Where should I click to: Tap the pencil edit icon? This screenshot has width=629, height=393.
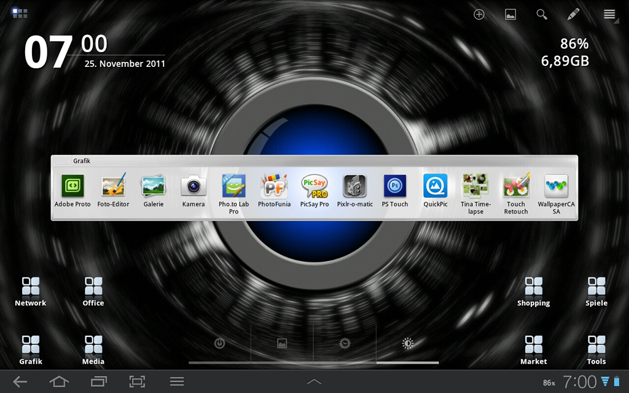tap(573, 15)
